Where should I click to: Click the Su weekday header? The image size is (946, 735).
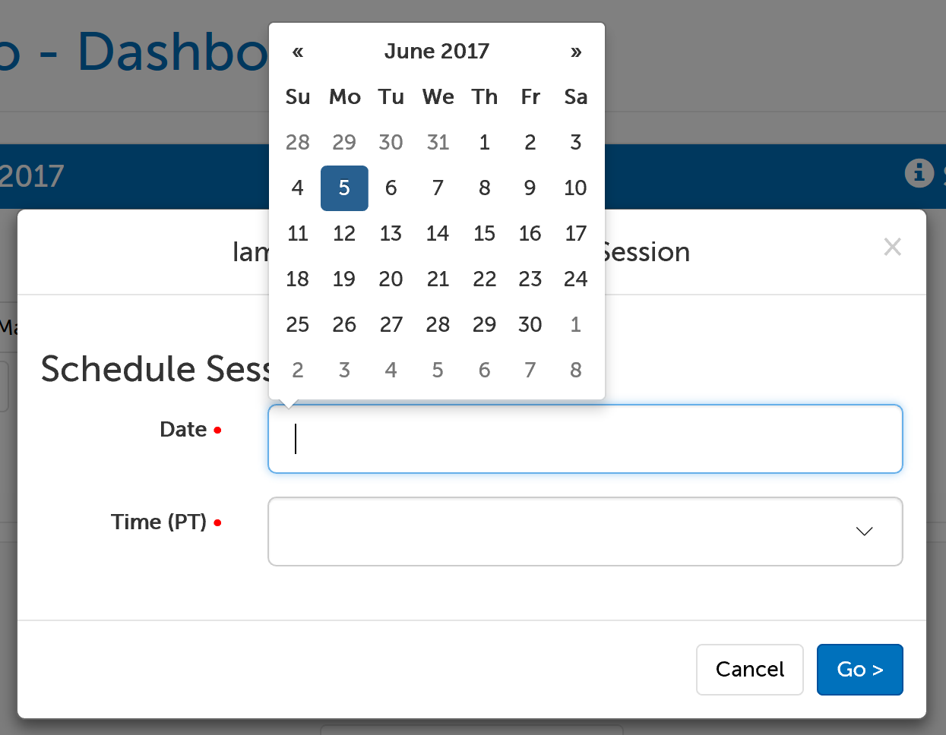(297, 96)
